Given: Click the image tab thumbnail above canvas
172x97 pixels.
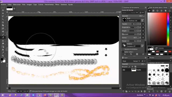Looking at the screenshot, I should pyautogui.click(x=10, y=8).
